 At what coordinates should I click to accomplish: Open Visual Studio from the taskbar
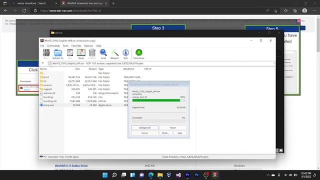pos(178,175)
